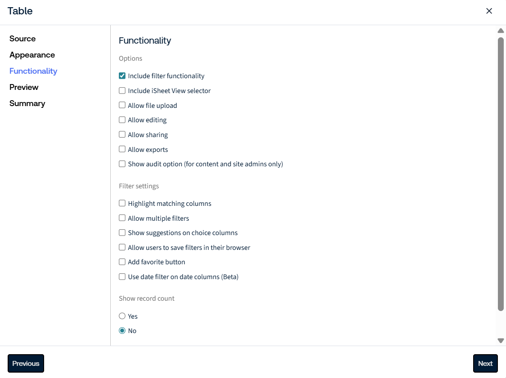Check Allow multiple filters
This screenshot has height=378, width=506.
coord(122,218)
